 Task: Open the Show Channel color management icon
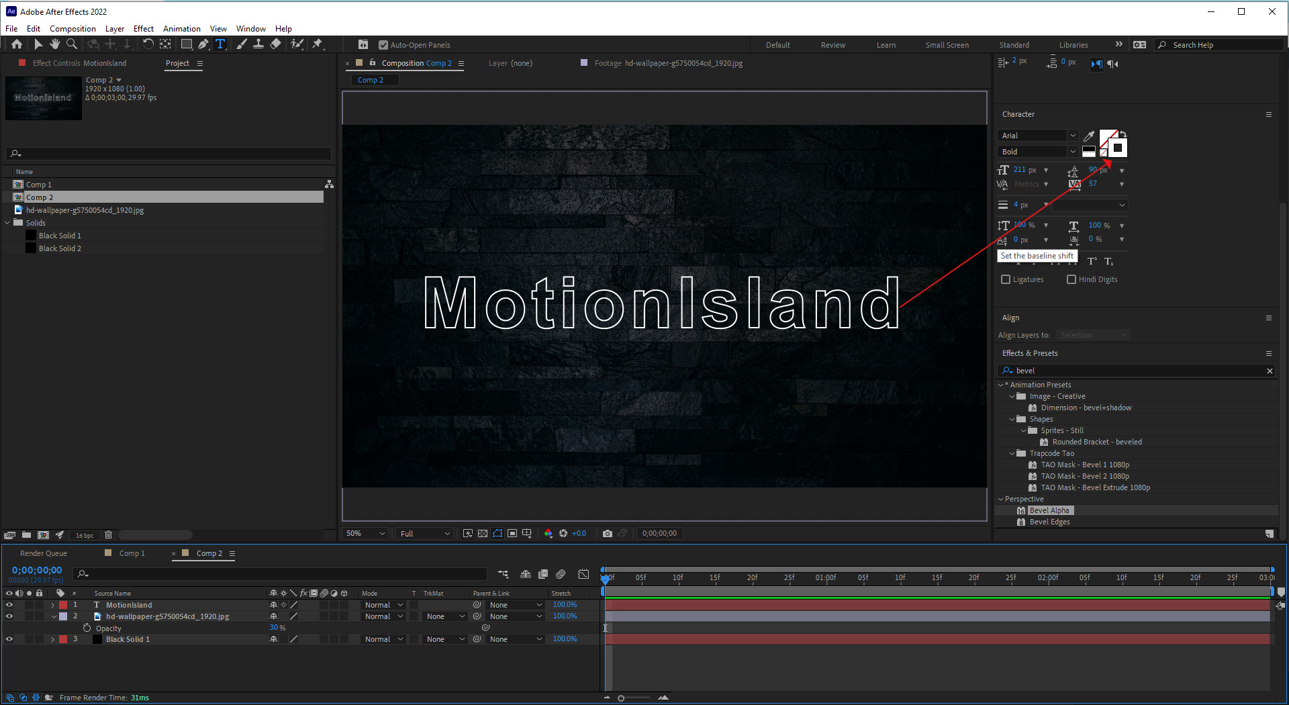548,534
